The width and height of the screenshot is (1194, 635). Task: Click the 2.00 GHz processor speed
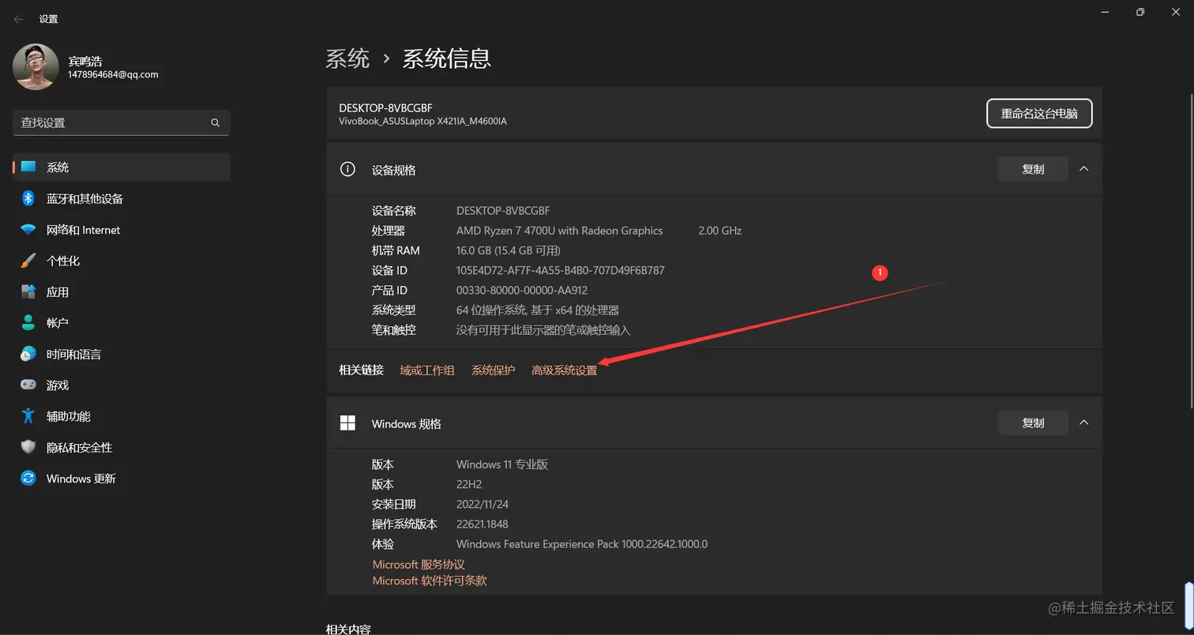(x=720, y=231)
